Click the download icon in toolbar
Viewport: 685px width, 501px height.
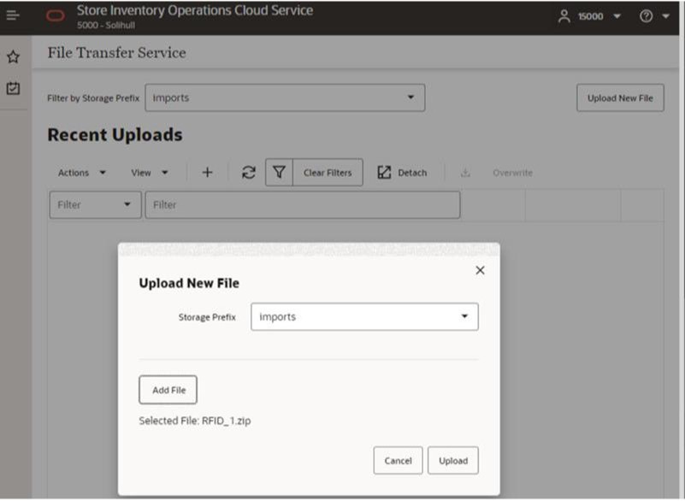[465, 173]
